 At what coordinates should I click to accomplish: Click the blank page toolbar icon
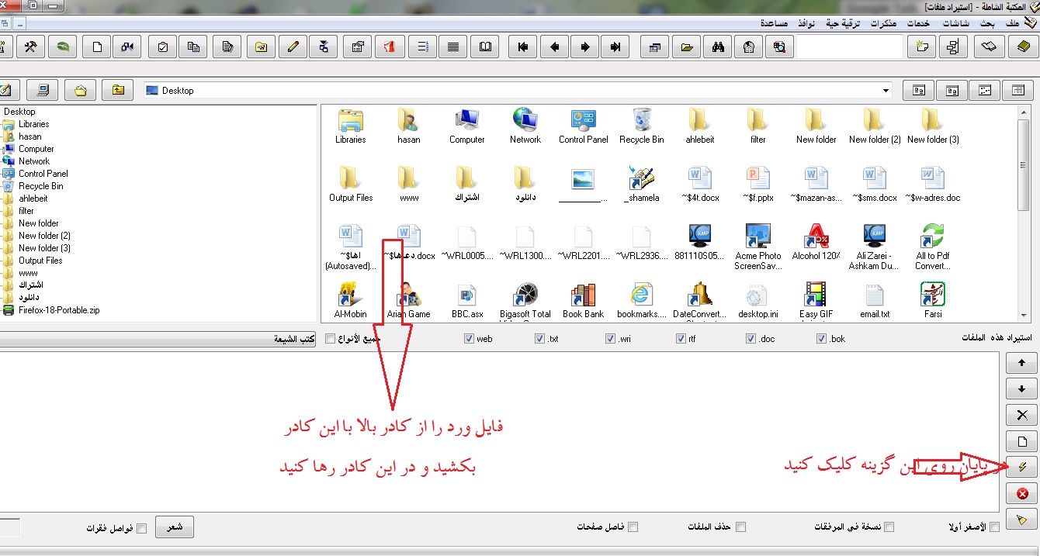pyautogui.click(x=97, y=47)
